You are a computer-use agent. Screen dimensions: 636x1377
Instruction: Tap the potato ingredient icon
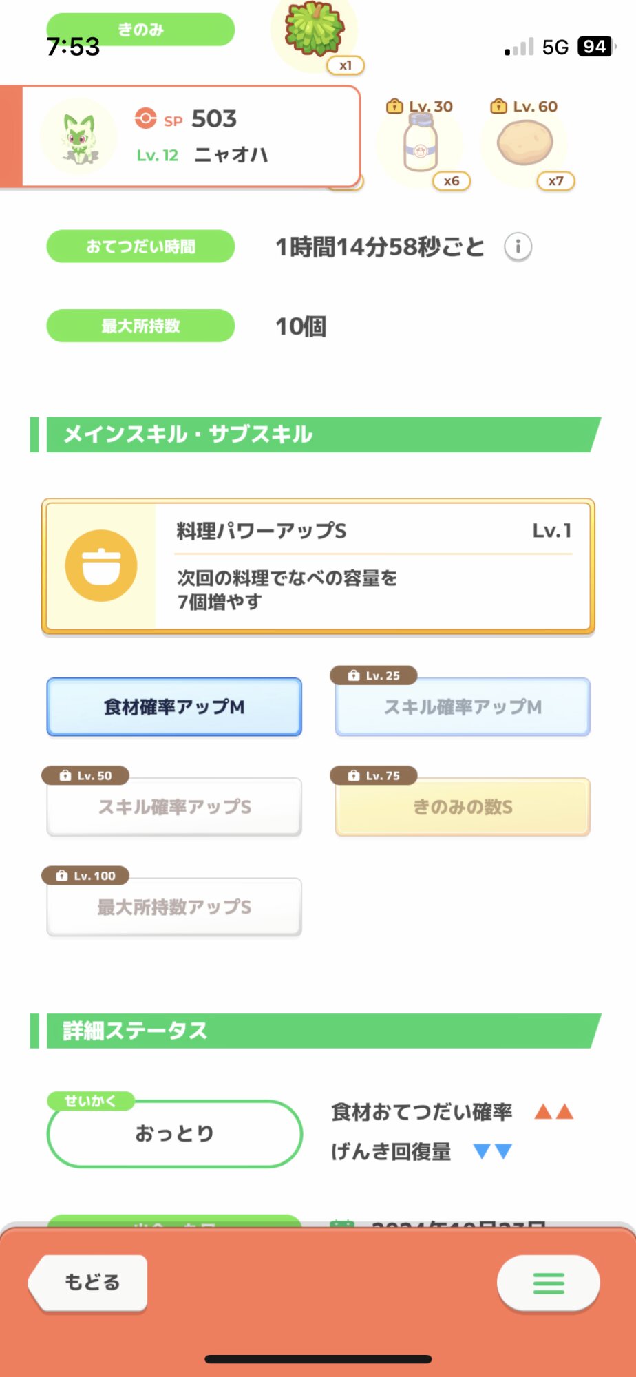[524, 143]
